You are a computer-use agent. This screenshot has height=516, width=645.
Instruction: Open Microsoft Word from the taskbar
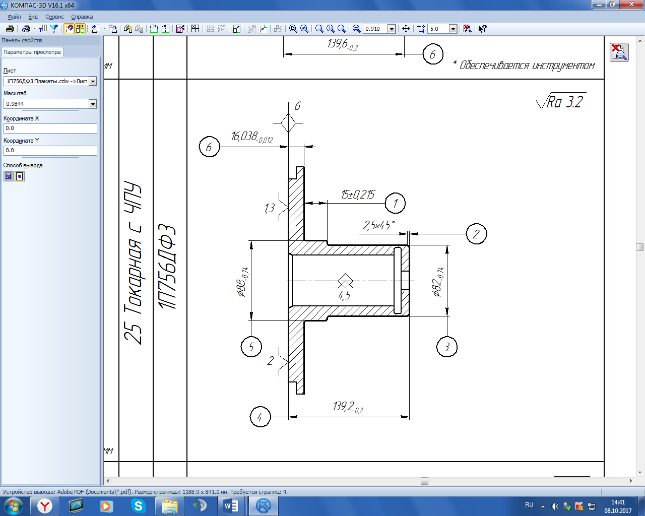[x=231, y=505]
